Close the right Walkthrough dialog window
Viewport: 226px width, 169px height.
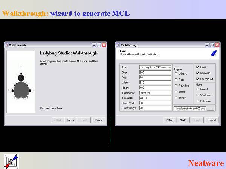coord(217,45)
